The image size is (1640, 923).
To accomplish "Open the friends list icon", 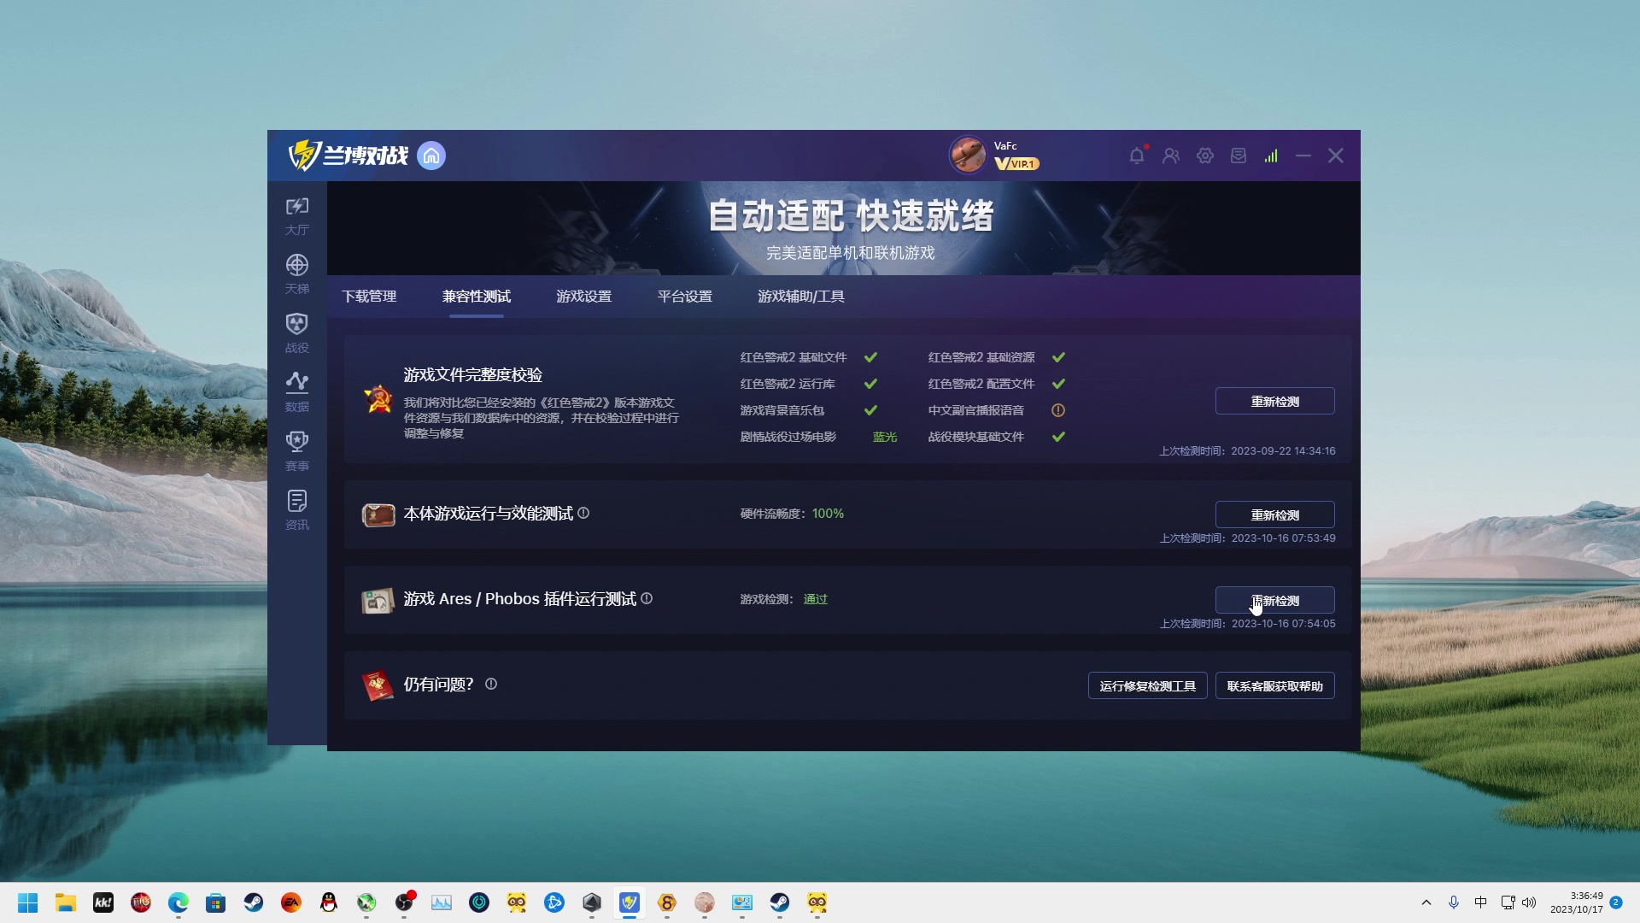I will (1171, 156).
